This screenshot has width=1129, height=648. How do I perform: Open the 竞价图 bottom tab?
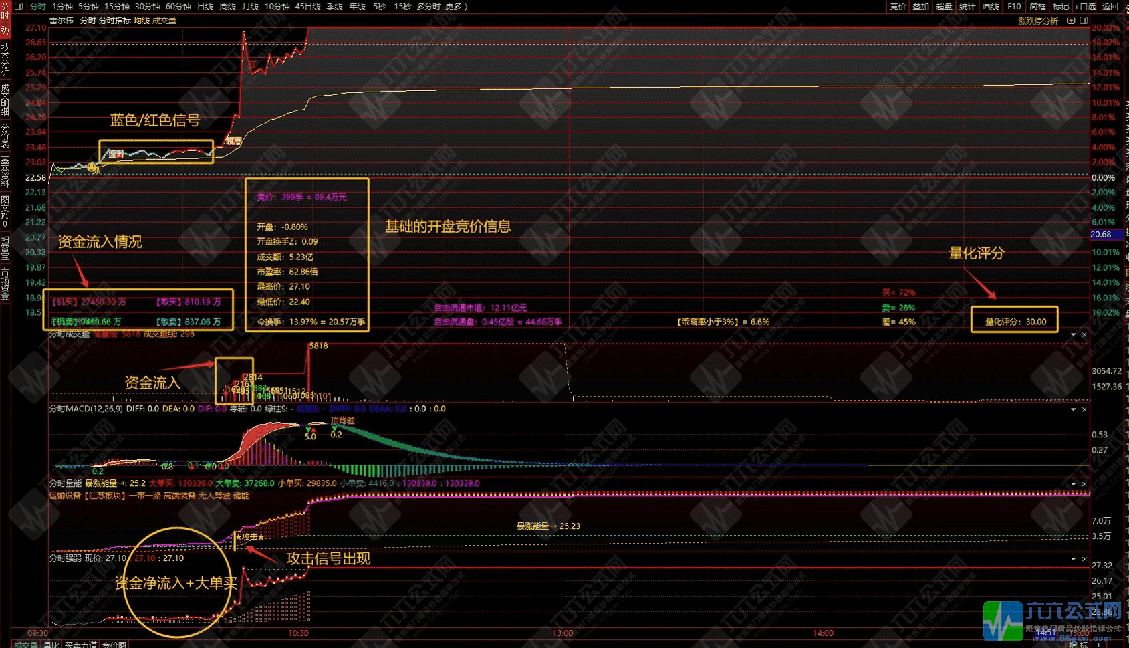(x=114, y=644)
